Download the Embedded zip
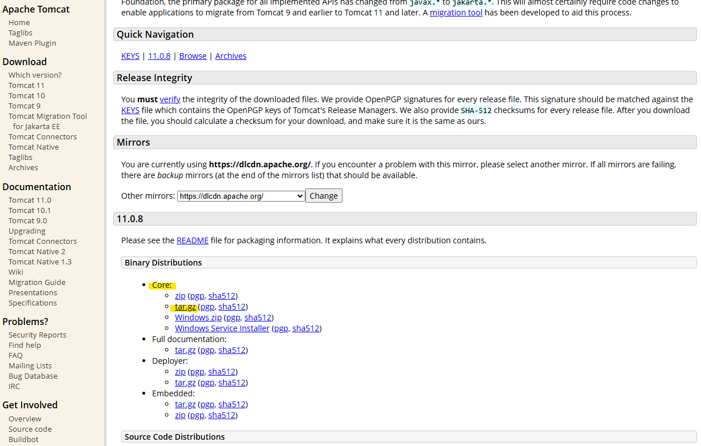 [180, 415]
